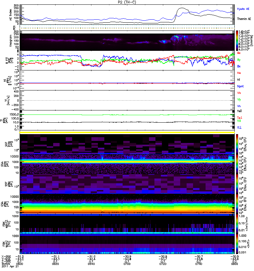Click the plot title P2 (TH-C)

click(127, 2)
